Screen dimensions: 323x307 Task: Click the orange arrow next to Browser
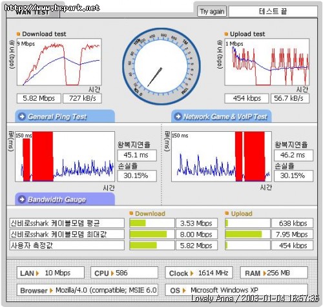[x=51, y=291]
